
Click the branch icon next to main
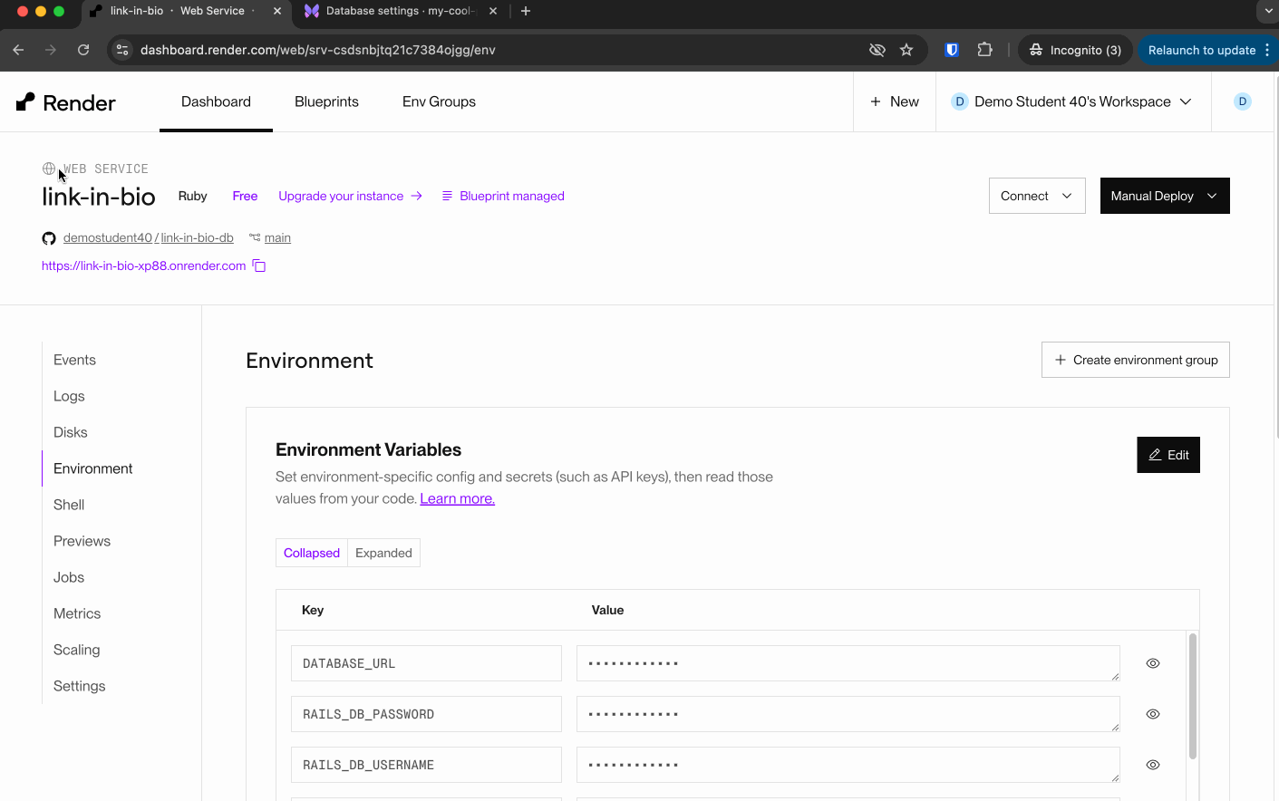point(255,237)
